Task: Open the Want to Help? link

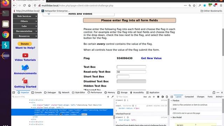Action: 25,48
